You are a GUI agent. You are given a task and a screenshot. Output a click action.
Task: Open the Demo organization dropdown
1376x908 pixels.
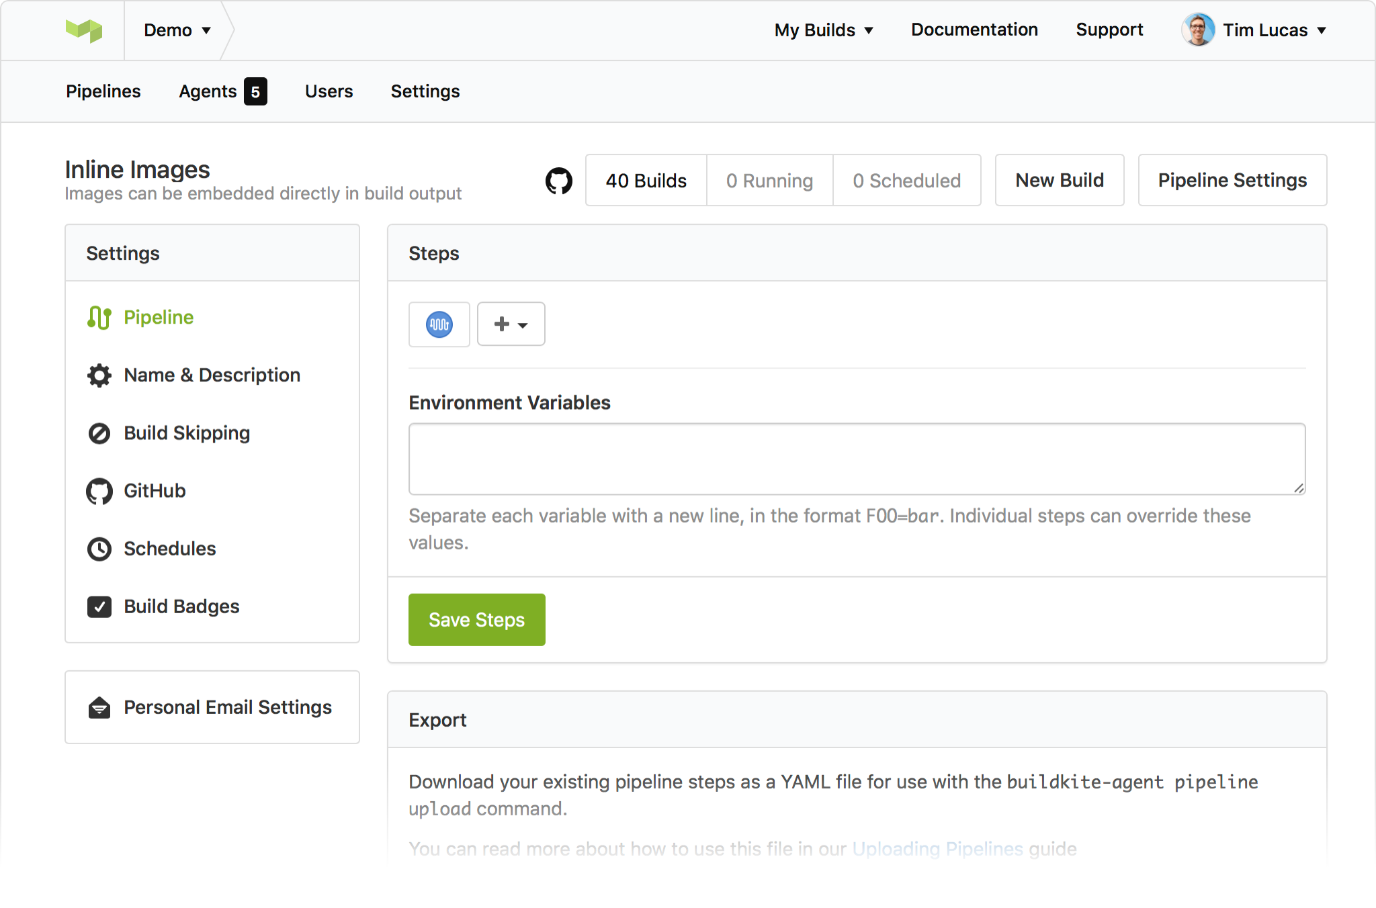(177, 30)
